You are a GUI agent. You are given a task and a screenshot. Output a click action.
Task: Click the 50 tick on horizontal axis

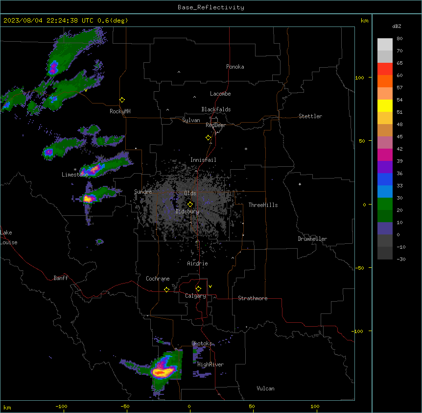pyautogui.click(x=252, y=406)
